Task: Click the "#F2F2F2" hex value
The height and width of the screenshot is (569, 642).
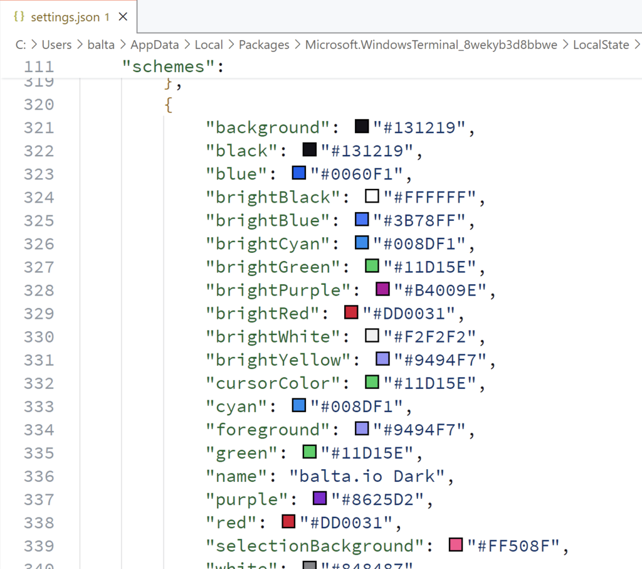Action: click(x=430, y=337)
